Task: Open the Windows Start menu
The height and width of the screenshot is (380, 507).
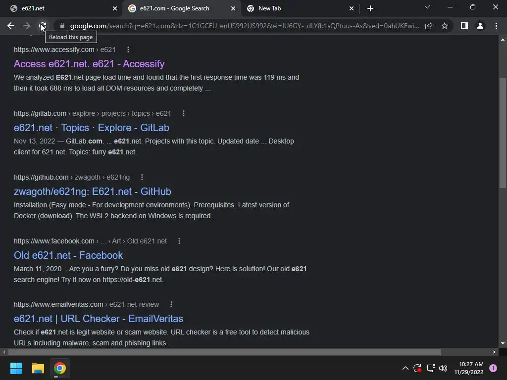Action: click(16, 368)
